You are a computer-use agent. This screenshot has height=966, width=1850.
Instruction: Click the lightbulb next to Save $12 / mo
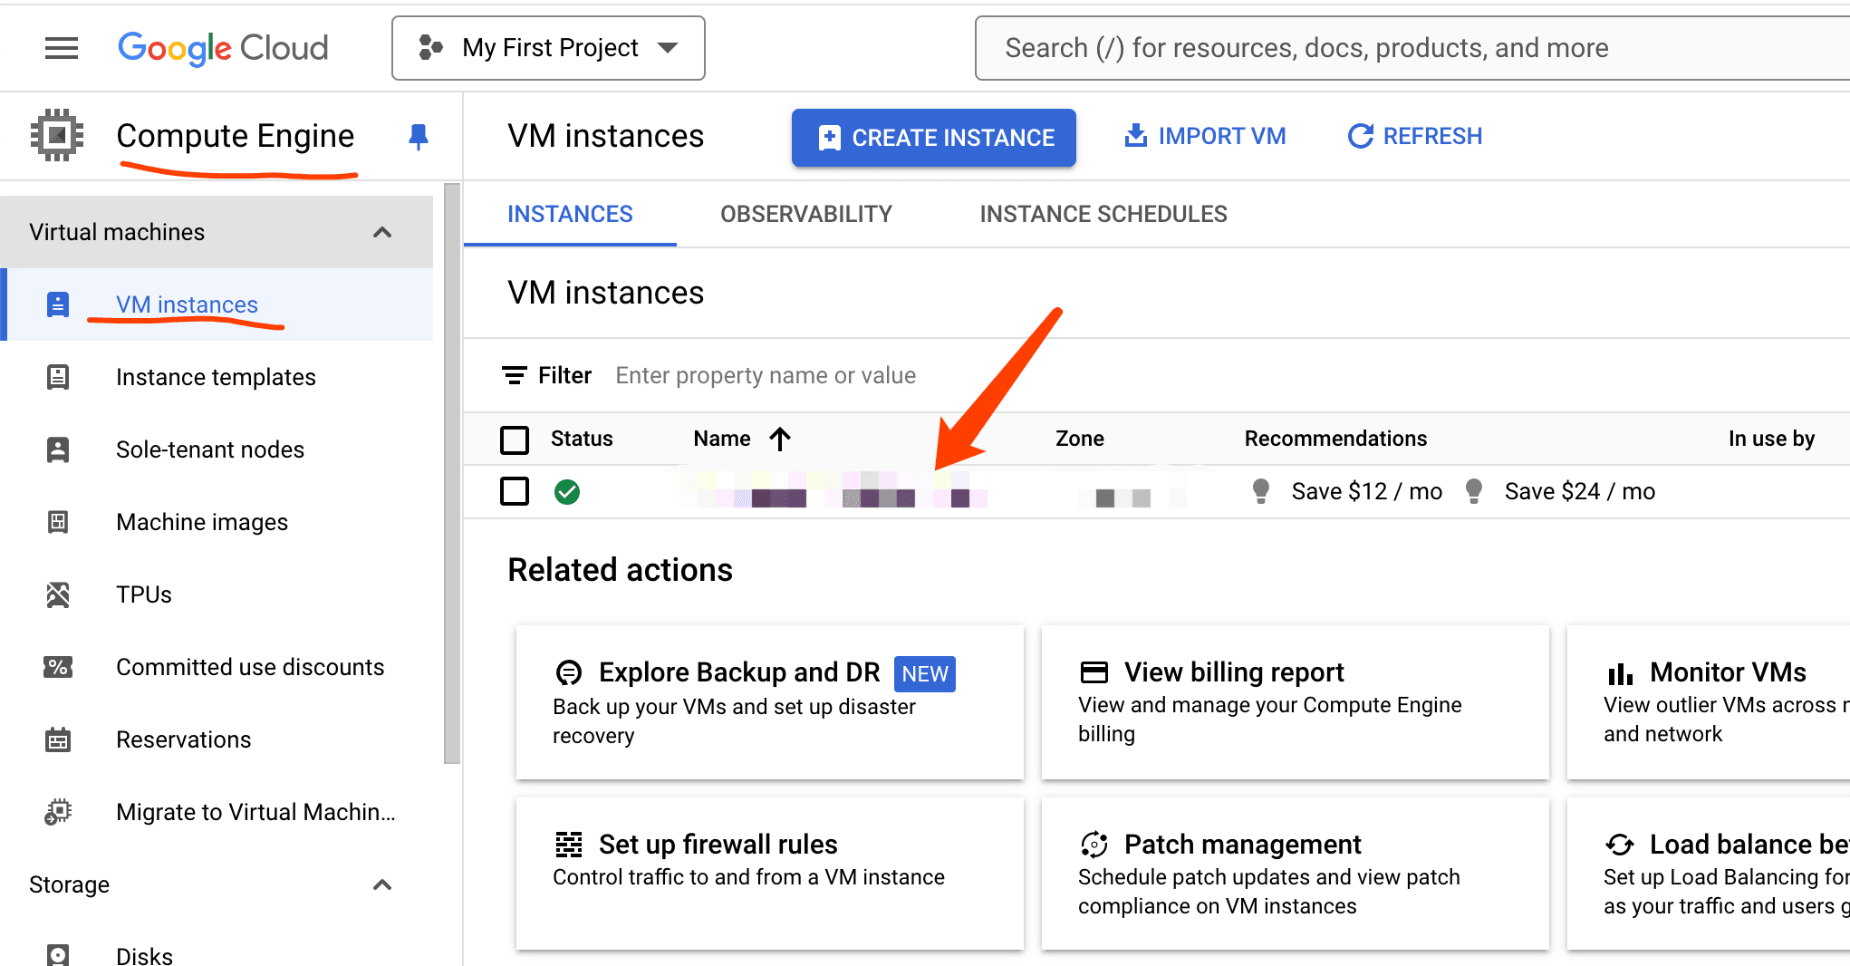[x=1260, y=491]
